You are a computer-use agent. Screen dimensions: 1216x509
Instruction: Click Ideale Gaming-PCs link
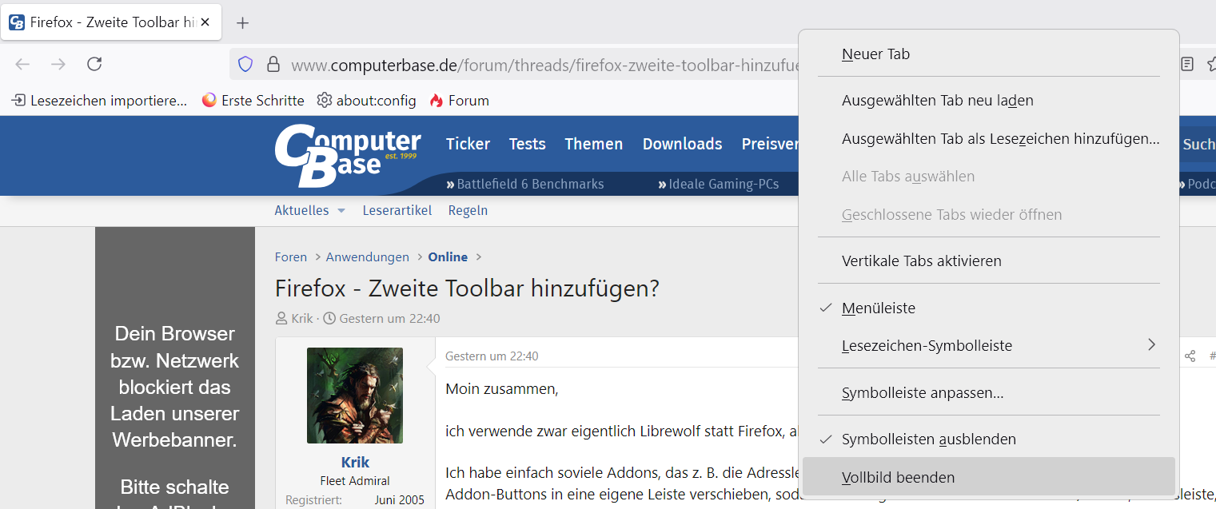pyautogui.click(x=719, y=185)
